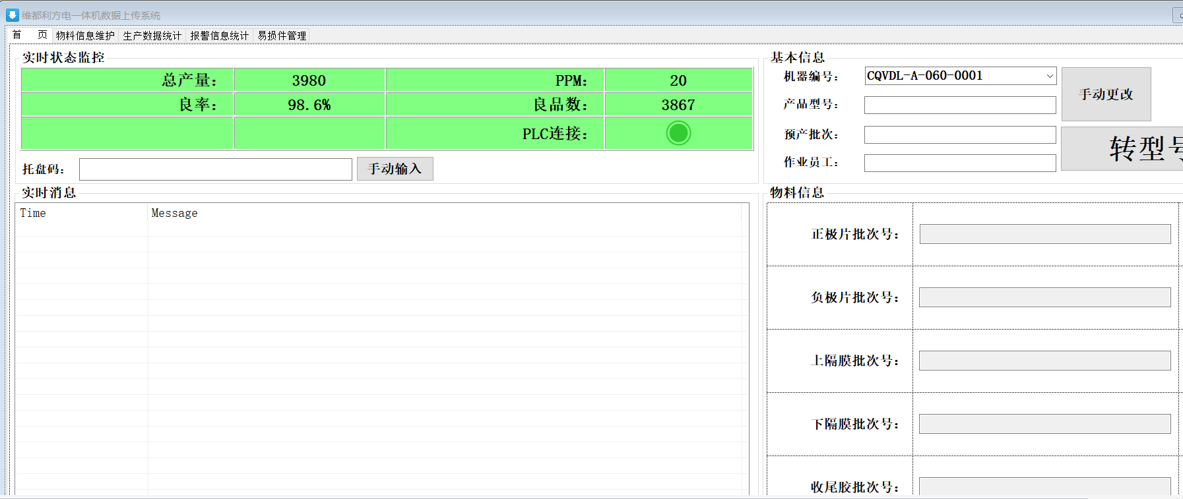Click the app icon in title bar
This screenshot has height=499, width=1183.
(x=12, y=15)
